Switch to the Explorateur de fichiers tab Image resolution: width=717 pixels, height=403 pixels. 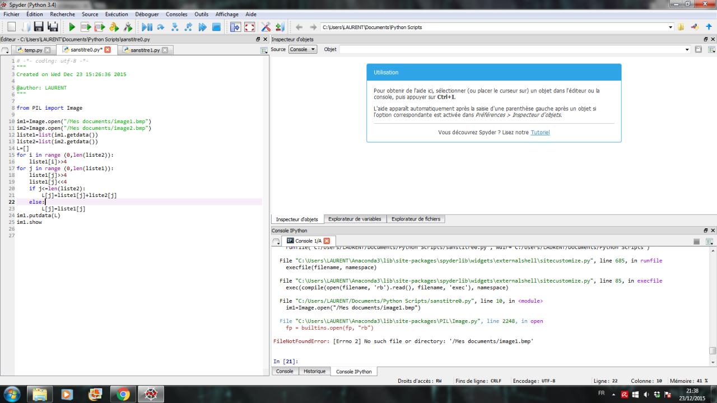pos(416,219)
